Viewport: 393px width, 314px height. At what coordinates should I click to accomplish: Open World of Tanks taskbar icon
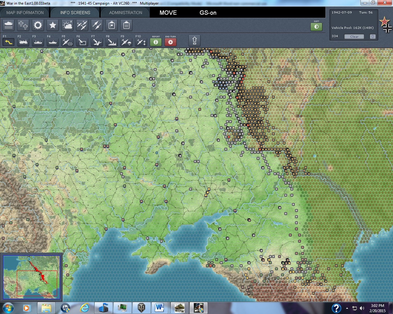141,308
